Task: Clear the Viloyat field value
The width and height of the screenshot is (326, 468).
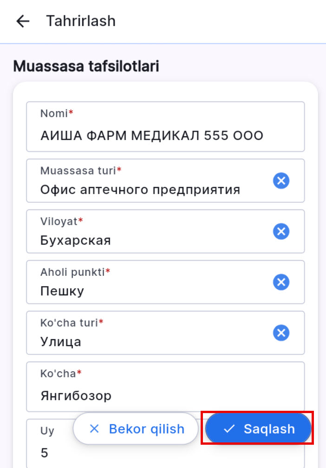Action: (281, 231)
